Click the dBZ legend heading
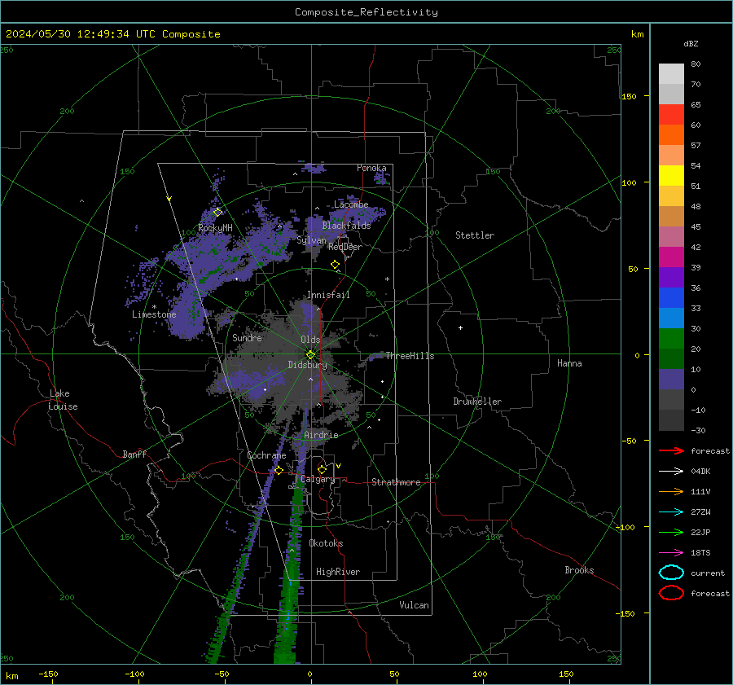 click(x=691, y=43)
